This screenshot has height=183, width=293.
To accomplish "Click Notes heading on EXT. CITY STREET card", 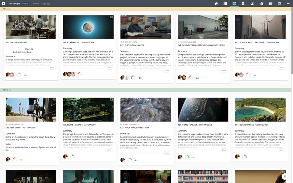I will click(8, 144).
